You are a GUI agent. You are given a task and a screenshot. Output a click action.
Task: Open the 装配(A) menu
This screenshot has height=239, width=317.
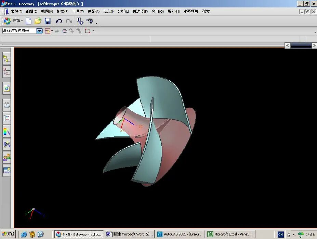click(93, 12)
